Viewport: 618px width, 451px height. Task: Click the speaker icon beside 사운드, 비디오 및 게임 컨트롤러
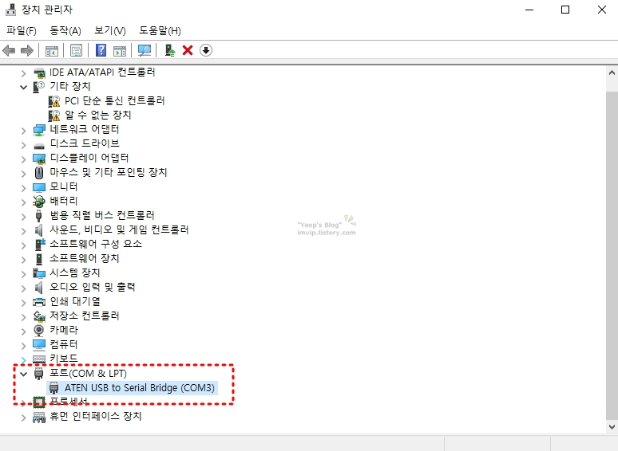[38, 230]
